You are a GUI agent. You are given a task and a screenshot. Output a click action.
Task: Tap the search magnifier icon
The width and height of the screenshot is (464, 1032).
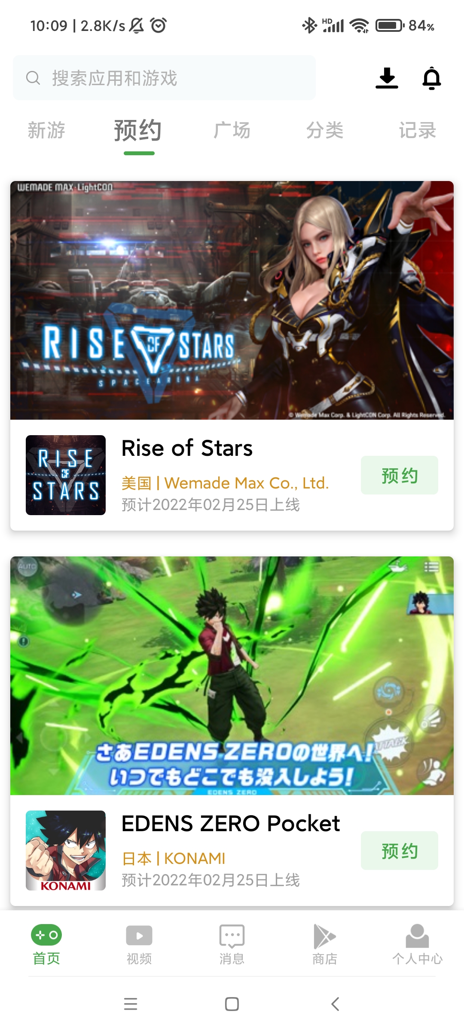[x=33, y=78]
